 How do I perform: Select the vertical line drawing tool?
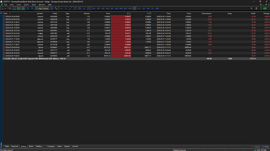[66, 9]
